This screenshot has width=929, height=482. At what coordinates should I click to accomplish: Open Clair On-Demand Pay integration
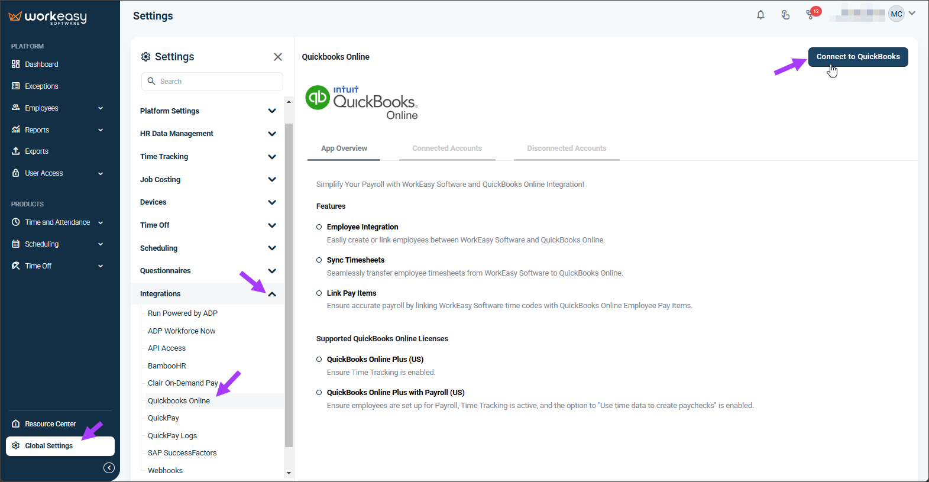point(183,383)
